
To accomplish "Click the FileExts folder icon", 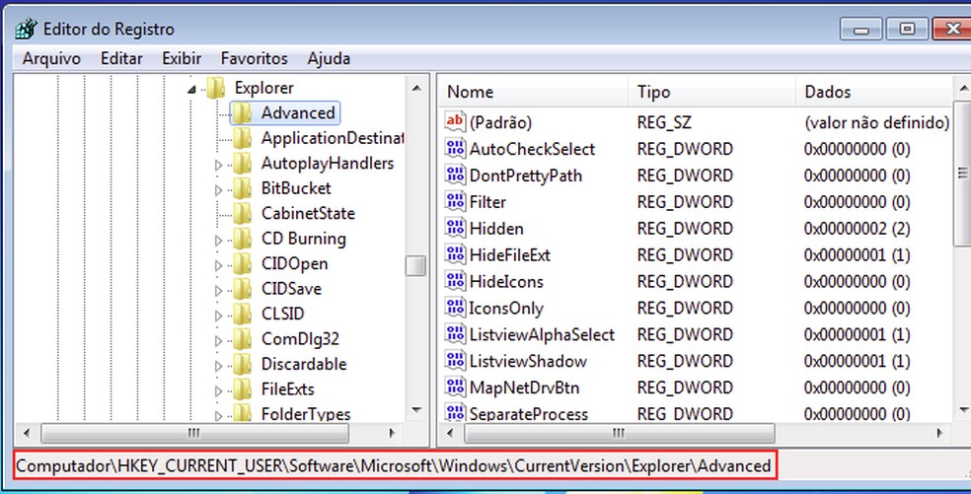I will (242, 389).
